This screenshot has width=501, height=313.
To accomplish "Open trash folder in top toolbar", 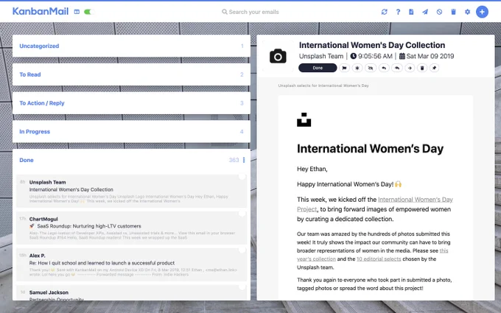I will pos(453,12).
